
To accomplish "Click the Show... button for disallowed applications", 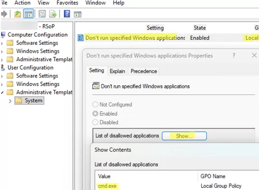I will [x=184, y=136].
